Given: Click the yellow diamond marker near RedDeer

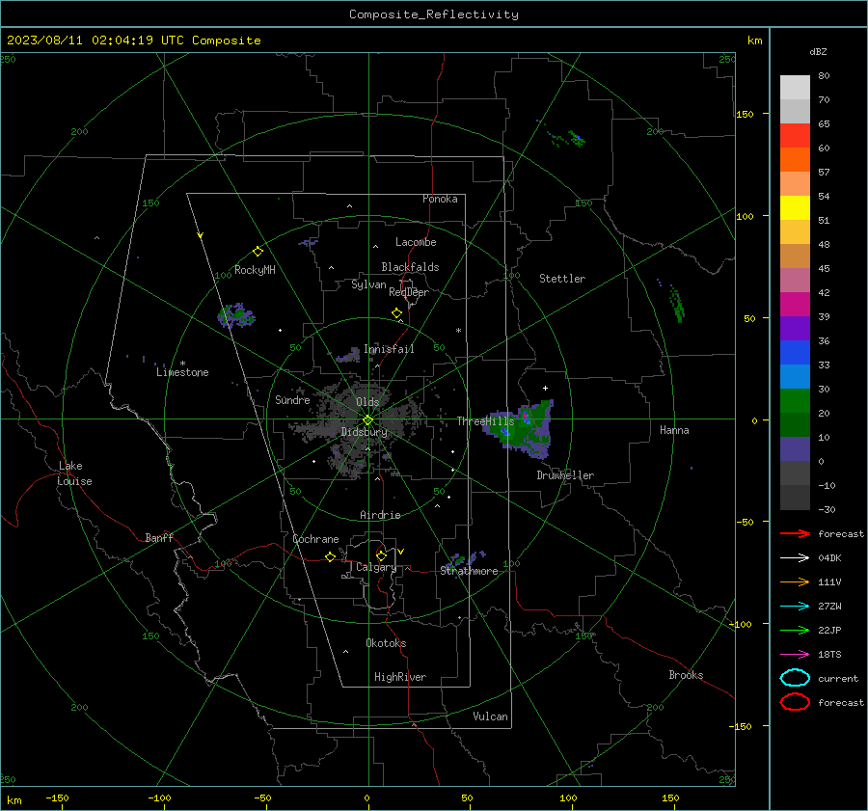Looking at the screenshot, I should [397, 313].
